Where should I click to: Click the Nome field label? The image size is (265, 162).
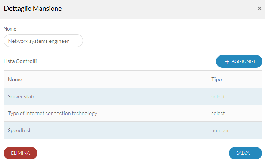tap(10, 29)
